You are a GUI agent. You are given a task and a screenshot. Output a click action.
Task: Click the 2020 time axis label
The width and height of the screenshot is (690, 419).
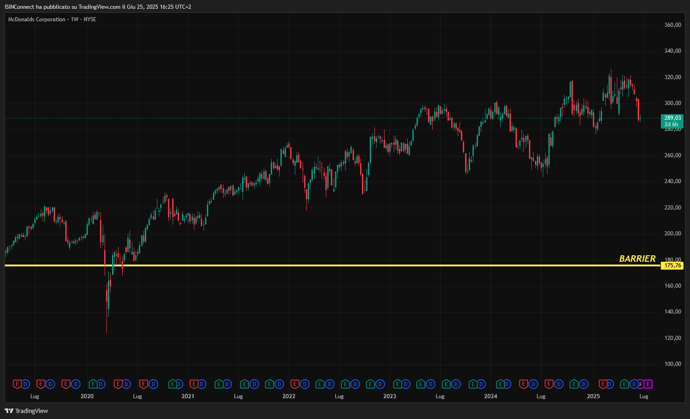[87, 396]
